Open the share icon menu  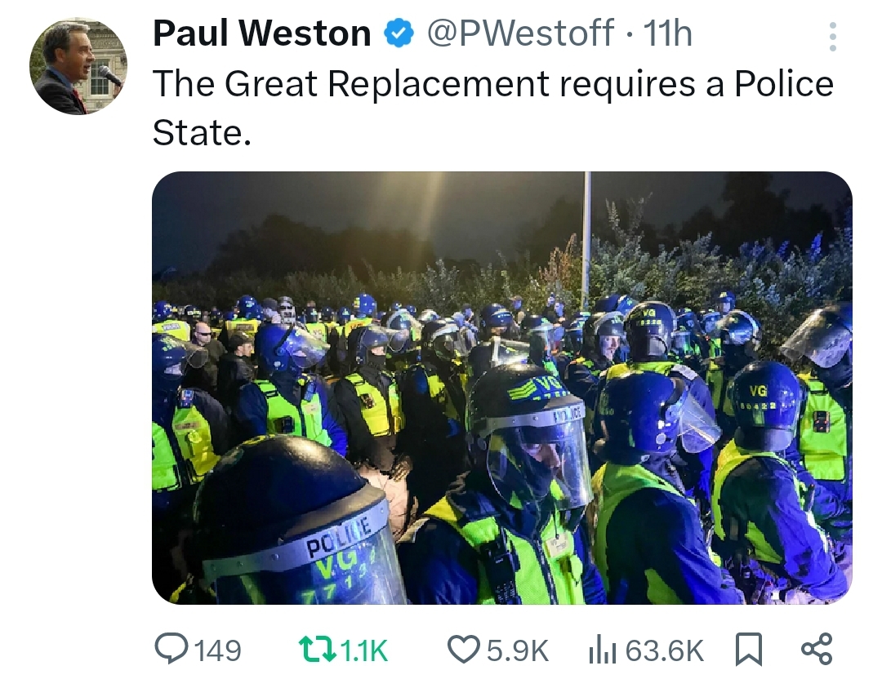coord(816,649)
